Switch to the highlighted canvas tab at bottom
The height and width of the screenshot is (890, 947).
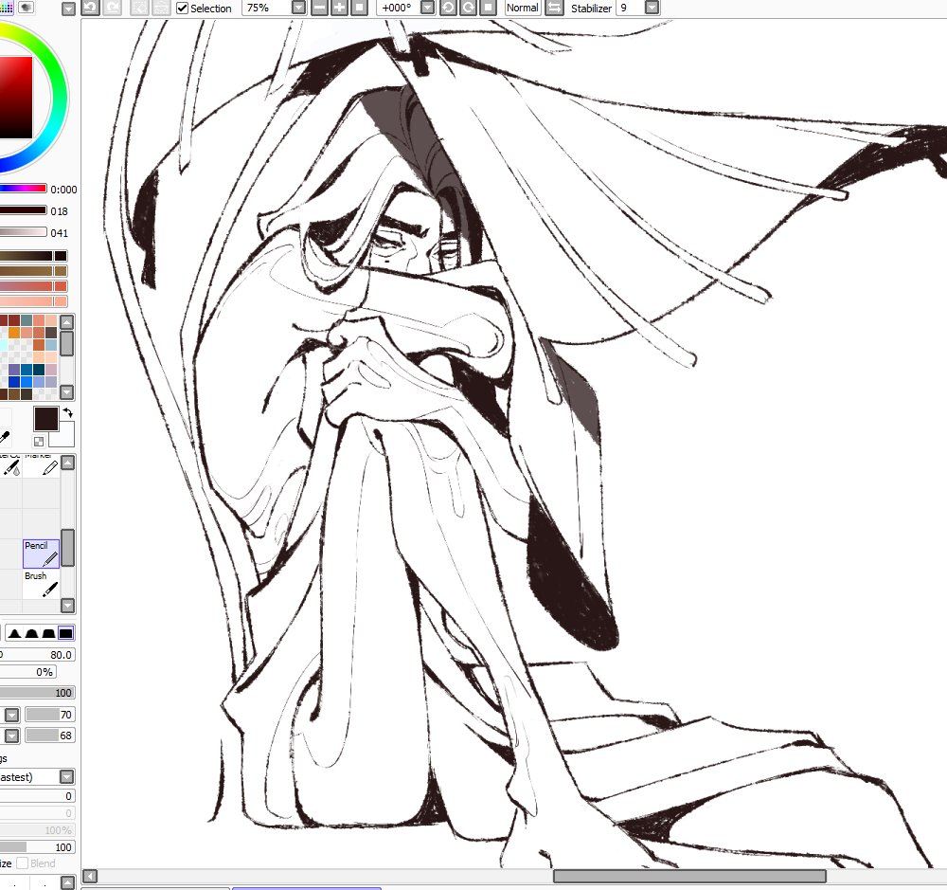click(x=306, y=888)
